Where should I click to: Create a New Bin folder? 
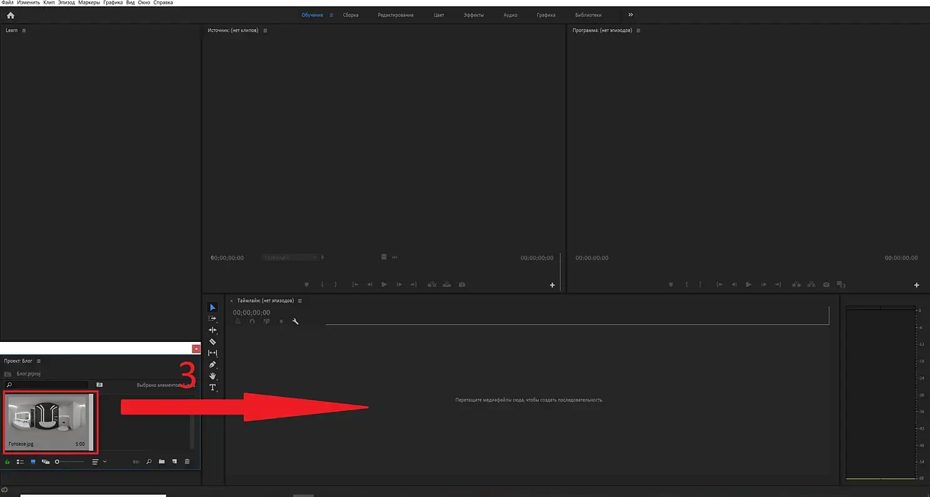pyautogui.click(x=161, y=462)
